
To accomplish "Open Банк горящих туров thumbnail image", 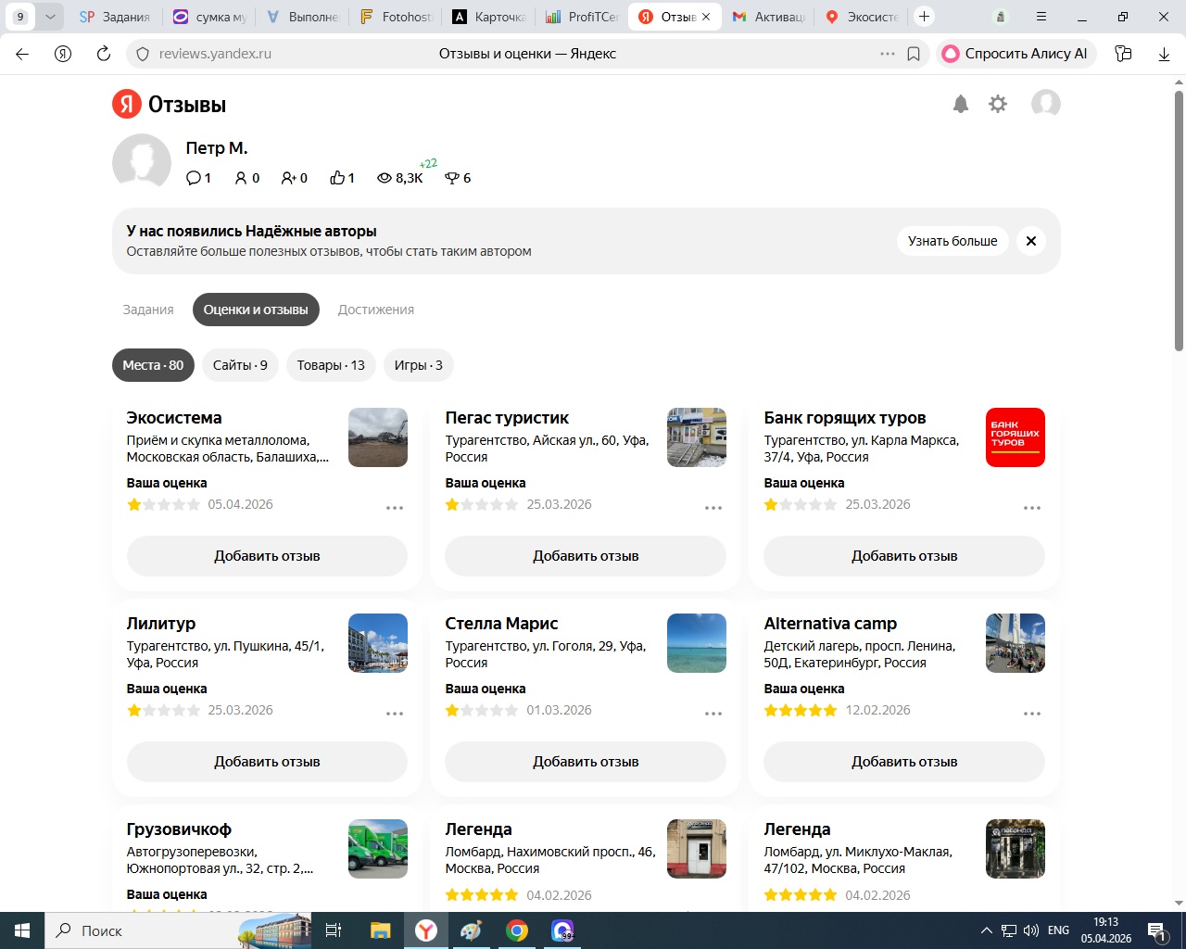I will tap(1015, 437).
